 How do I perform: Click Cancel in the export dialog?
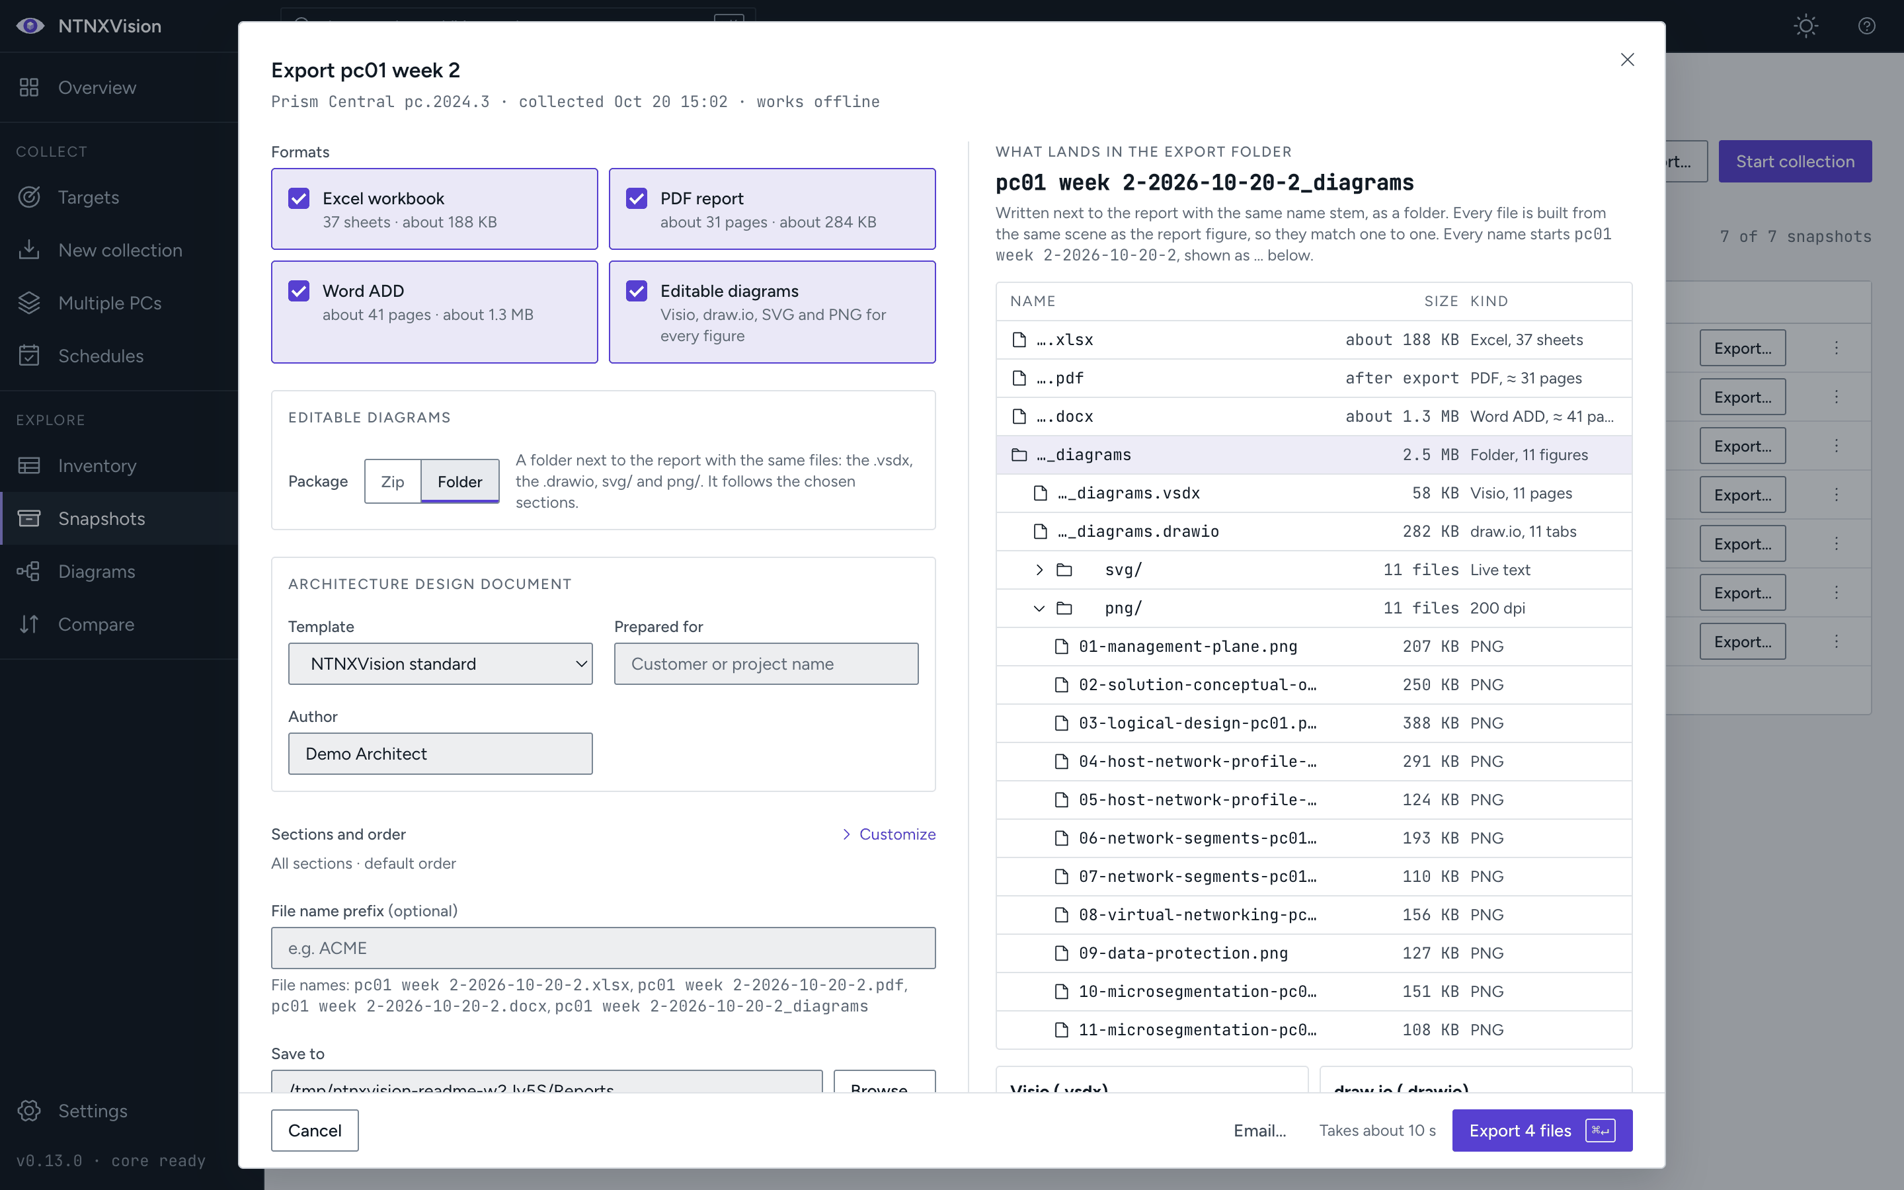315,1130
